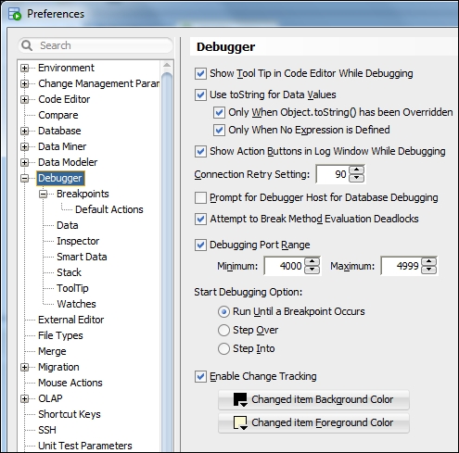Decrease Connection Retry Setting value
This screenshot has height=453, width=459.
pyautogui.click(x=357, y=178)
